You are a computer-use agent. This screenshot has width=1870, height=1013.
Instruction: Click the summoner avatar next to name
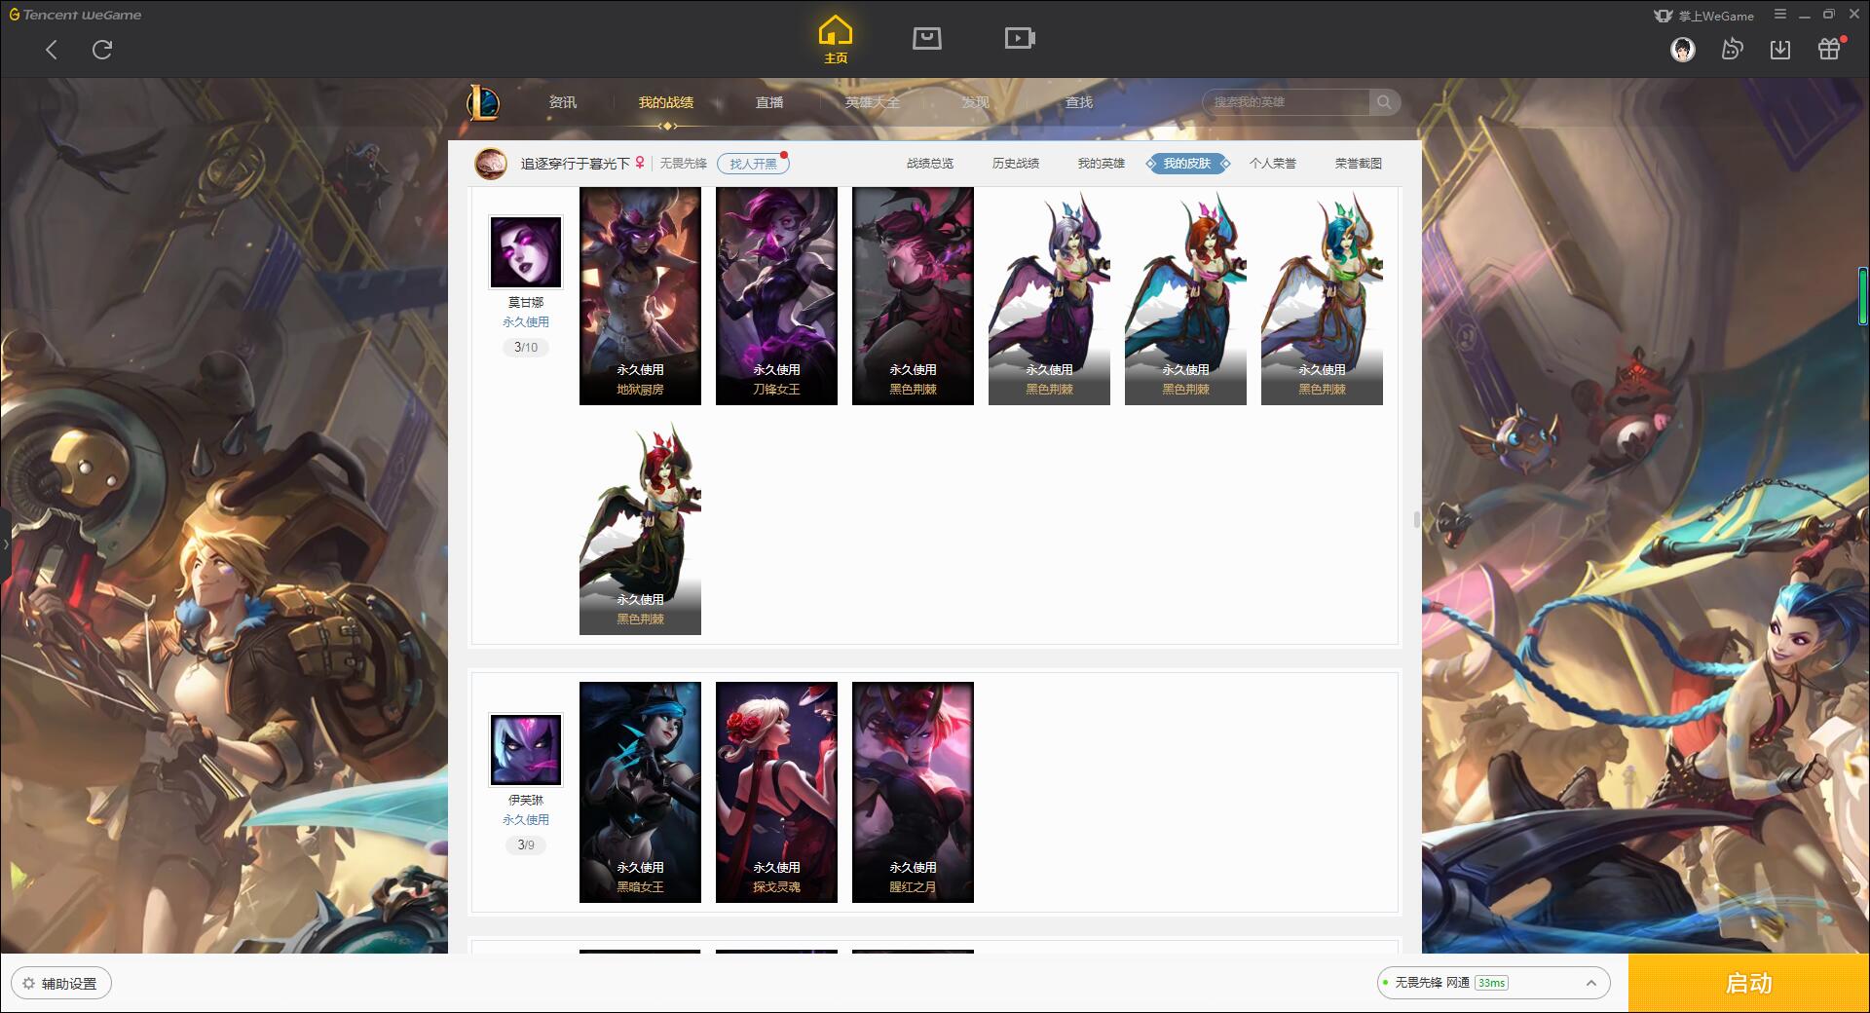[x=491, y=163]
